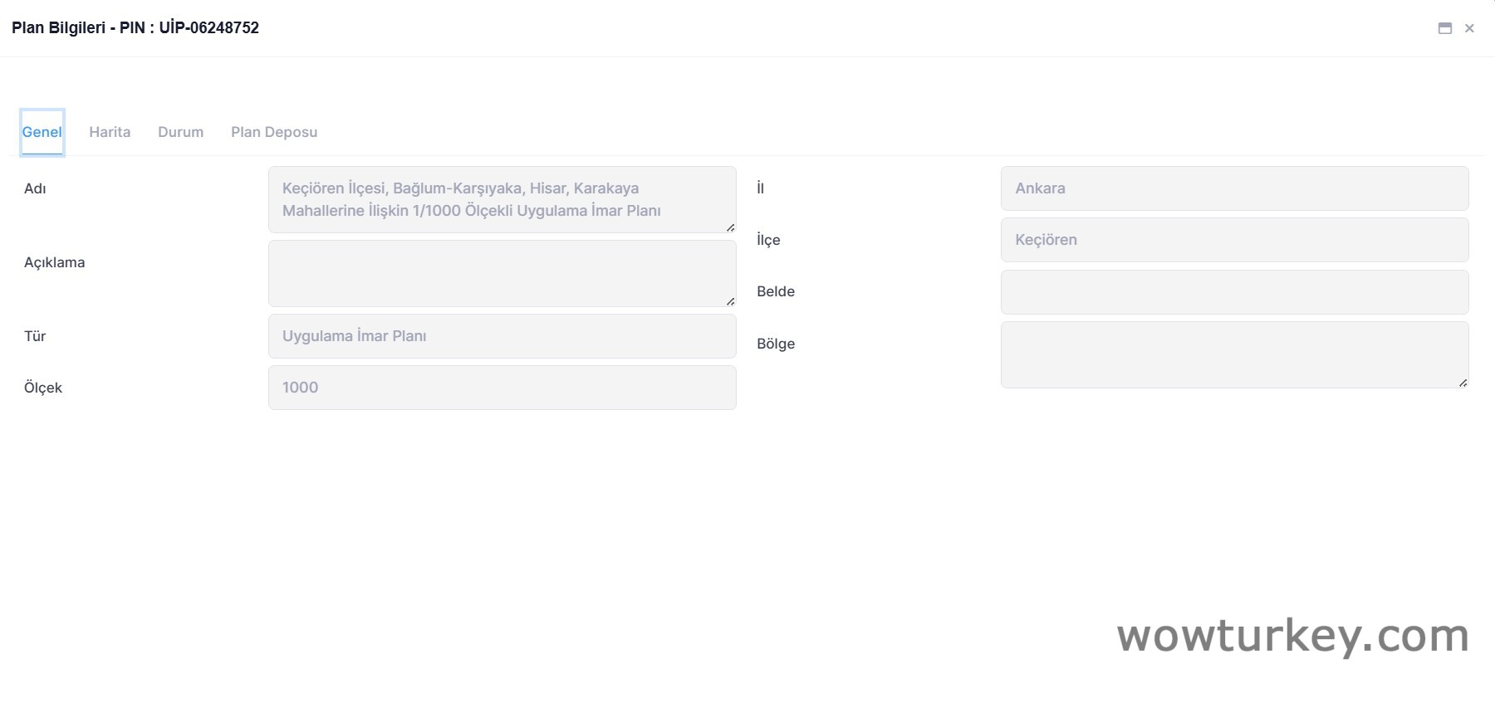
Task: Focus the empty Açıklama text area
Action: pos(502,273)
